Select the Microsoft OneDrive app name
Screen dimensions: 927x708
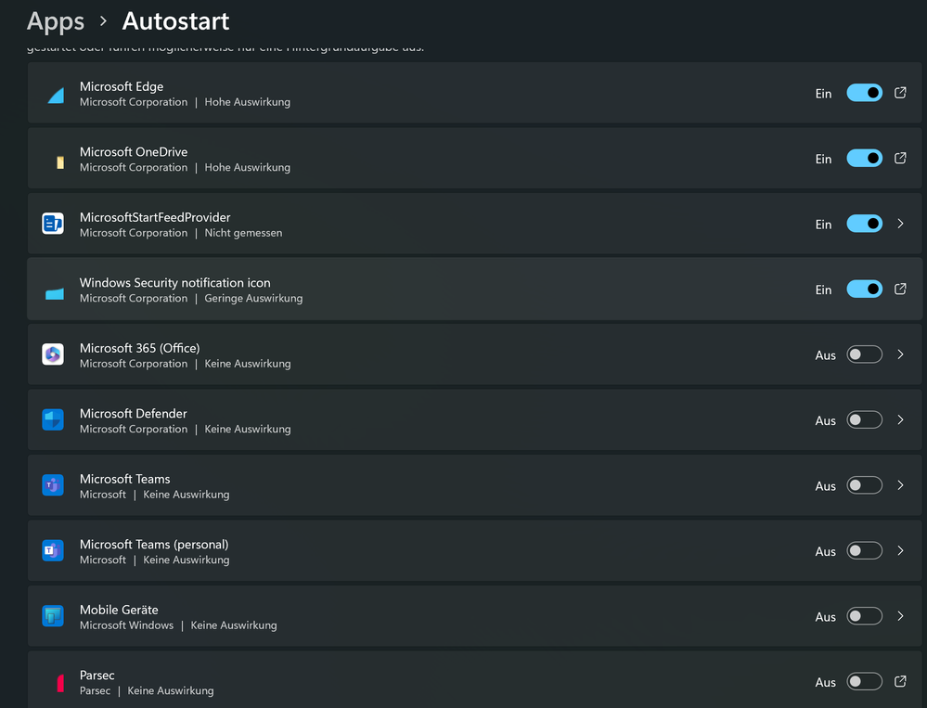point(134,152)
